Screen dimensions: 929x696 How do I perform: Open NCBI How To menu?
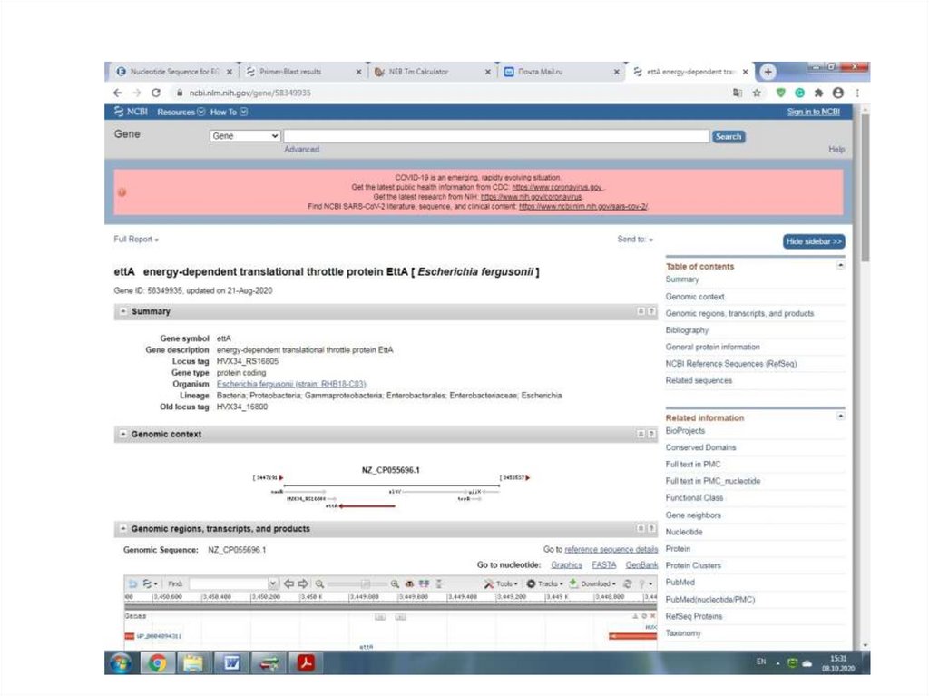229,112
